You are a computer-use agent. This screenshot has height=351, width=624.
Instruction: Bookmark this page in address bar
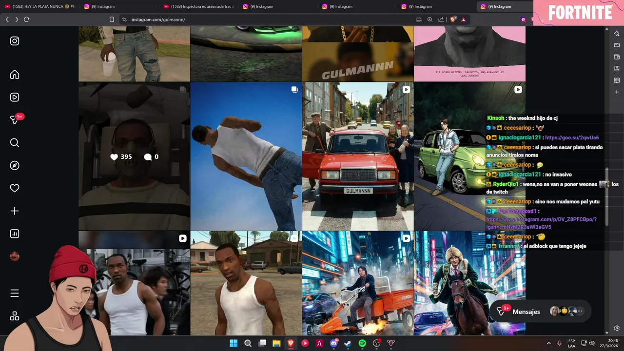(x=112, y=19)
